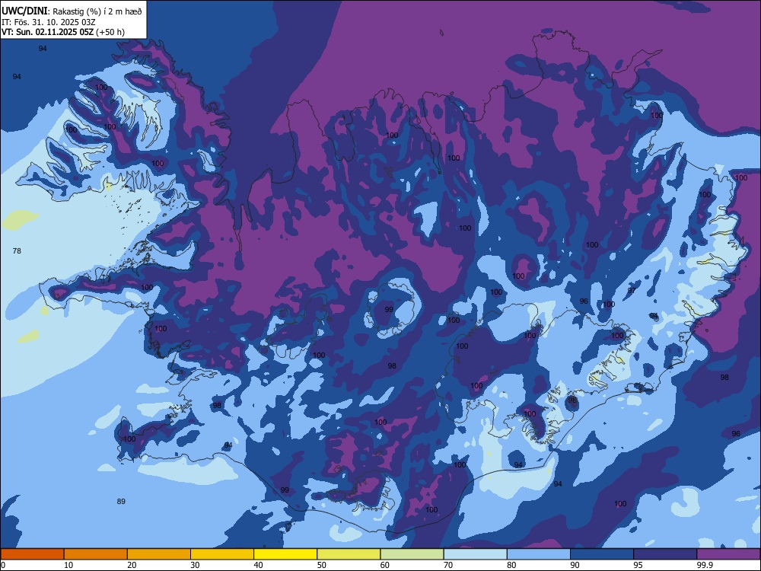Select the 'IT: Fös. 31. 10. 2025 03Z' line
Image resolution: width=761 pixels, height=571 pixels.
(49, 22)
